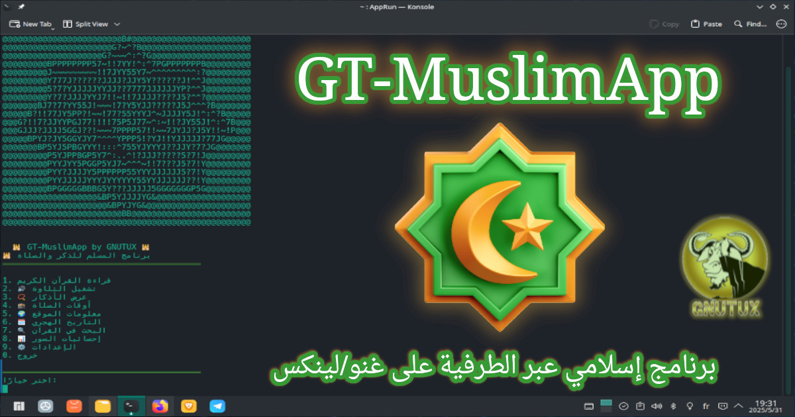Open a New Tab in Konsole
795x417 pixels.
pyautogui.click(x=30, y=24)
